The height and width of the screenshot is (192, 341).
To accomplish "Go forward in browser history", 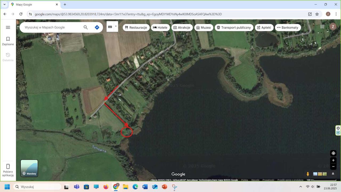I will 13,14.
